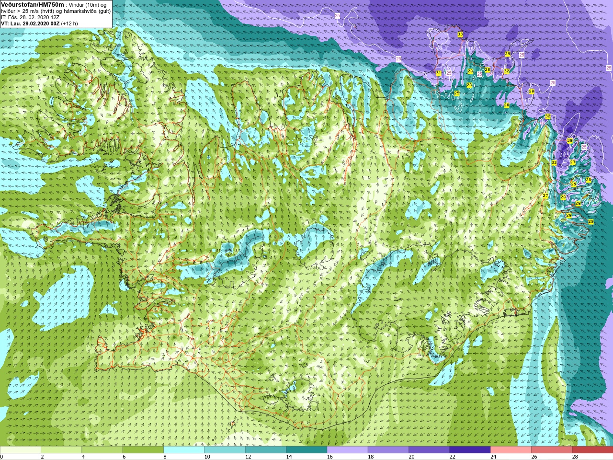Click the yellow "31" peak gust label
The image size is (613, 460).
(x=438, y=73)
